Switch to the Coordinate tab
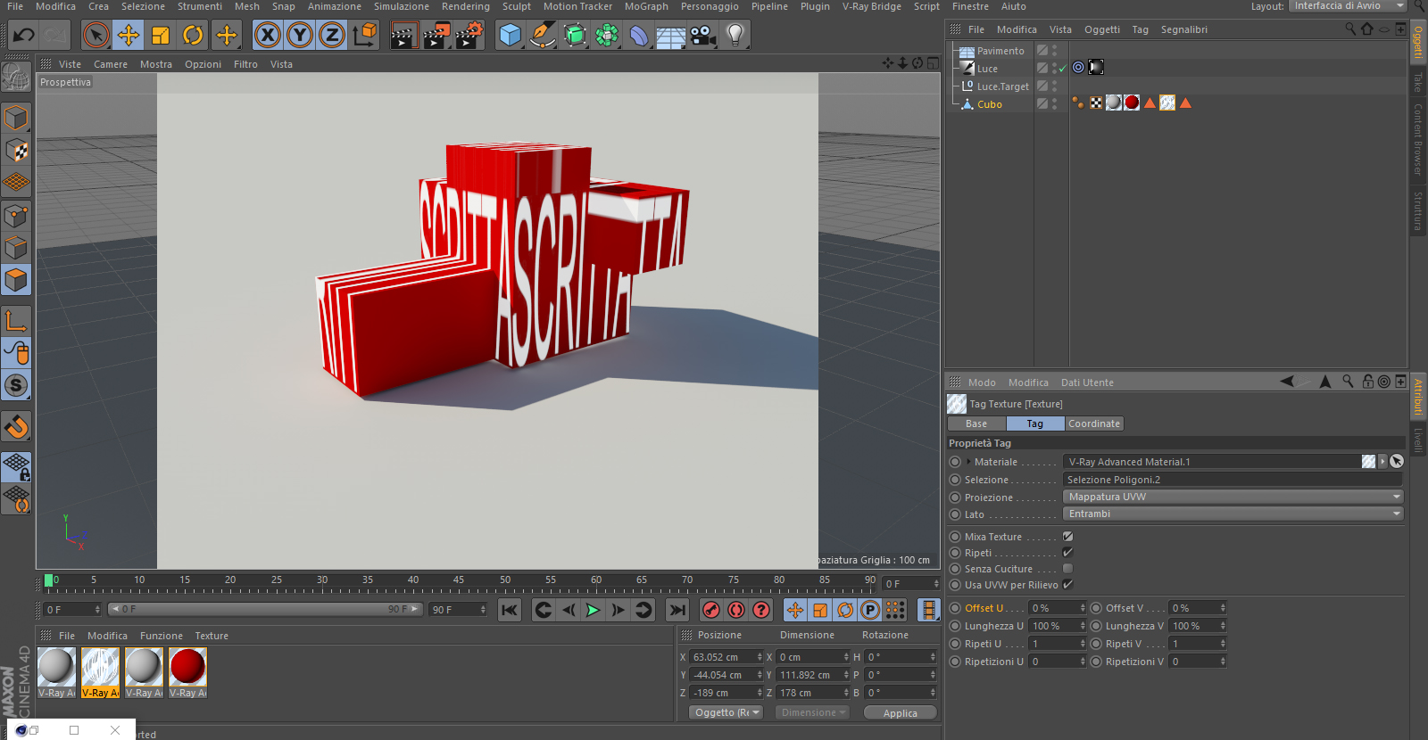Viewport: 1428px width, 740px height. point(1093,423)
